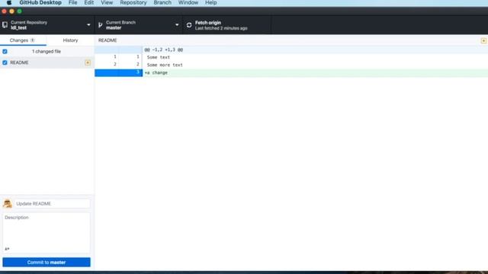The height and width of the screenshot is (274, 488).
Task: Click the green fullscreen window button
Action: (x=20, y=11)
